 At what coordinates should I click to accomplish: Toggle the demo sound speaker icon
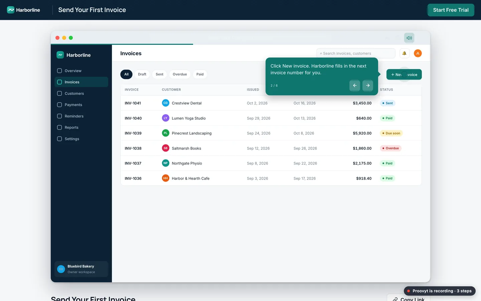click(409, 38)
